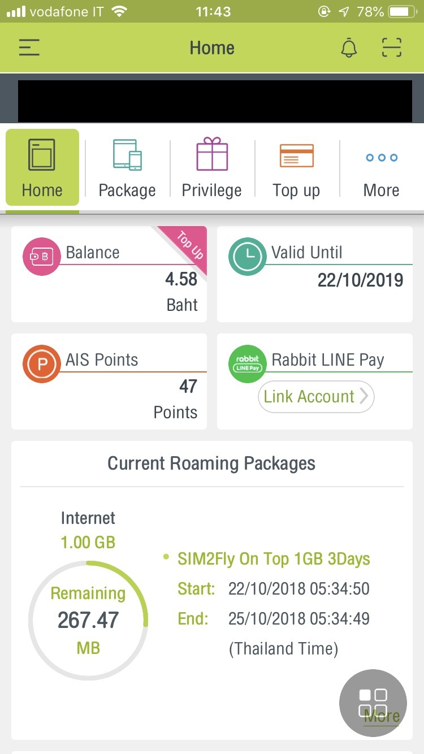This screenshot has width=424, height=754.
Task: Open the Privilege tab
Action: click(x=211, y=168)
